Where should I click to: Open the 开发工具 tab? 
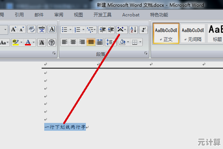(103, 15)
